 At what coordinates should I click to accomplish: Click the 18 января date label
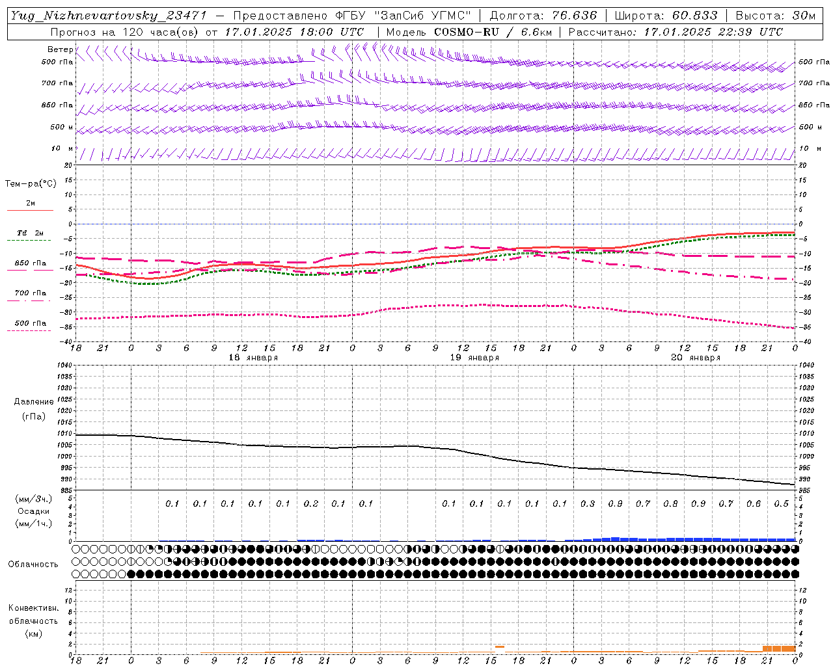coord(253,358)
